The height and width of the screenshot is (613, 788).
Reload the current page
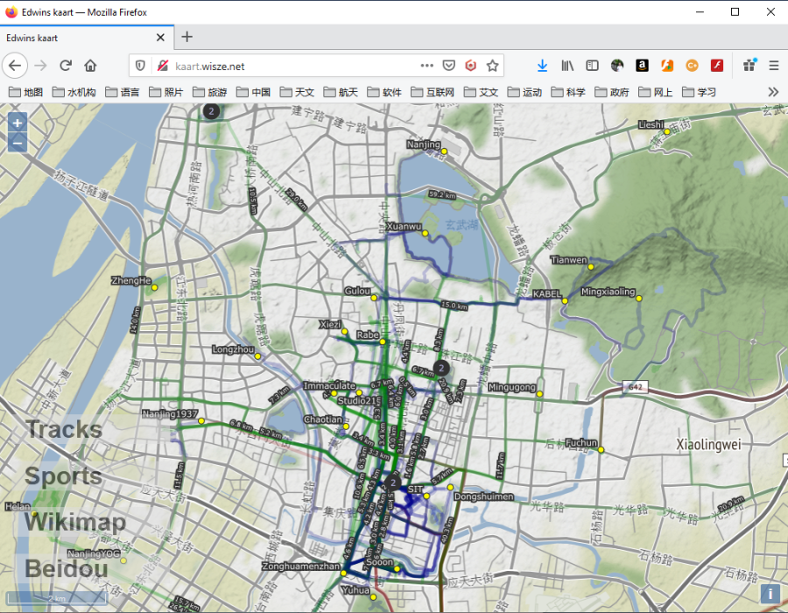coord(66,66)
